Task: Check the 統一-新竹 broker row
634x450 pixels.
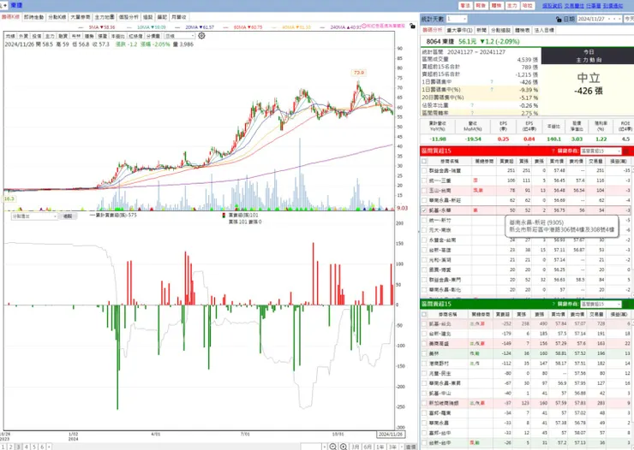Action: tap(424, 221)
